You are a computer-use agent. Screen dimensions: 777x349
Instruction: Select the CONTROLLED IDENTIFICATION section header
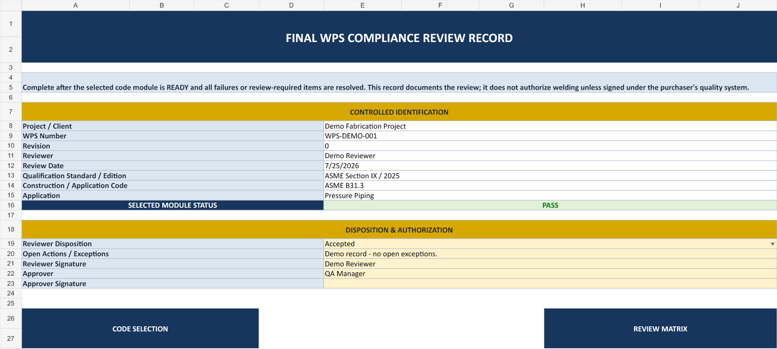pos(399,112)
